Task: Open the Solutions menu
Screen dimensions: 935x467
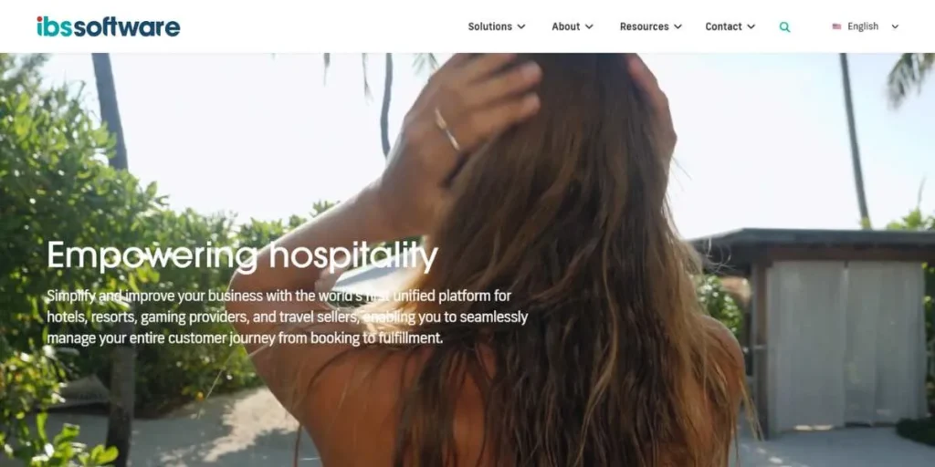Action: pos(489,26)
